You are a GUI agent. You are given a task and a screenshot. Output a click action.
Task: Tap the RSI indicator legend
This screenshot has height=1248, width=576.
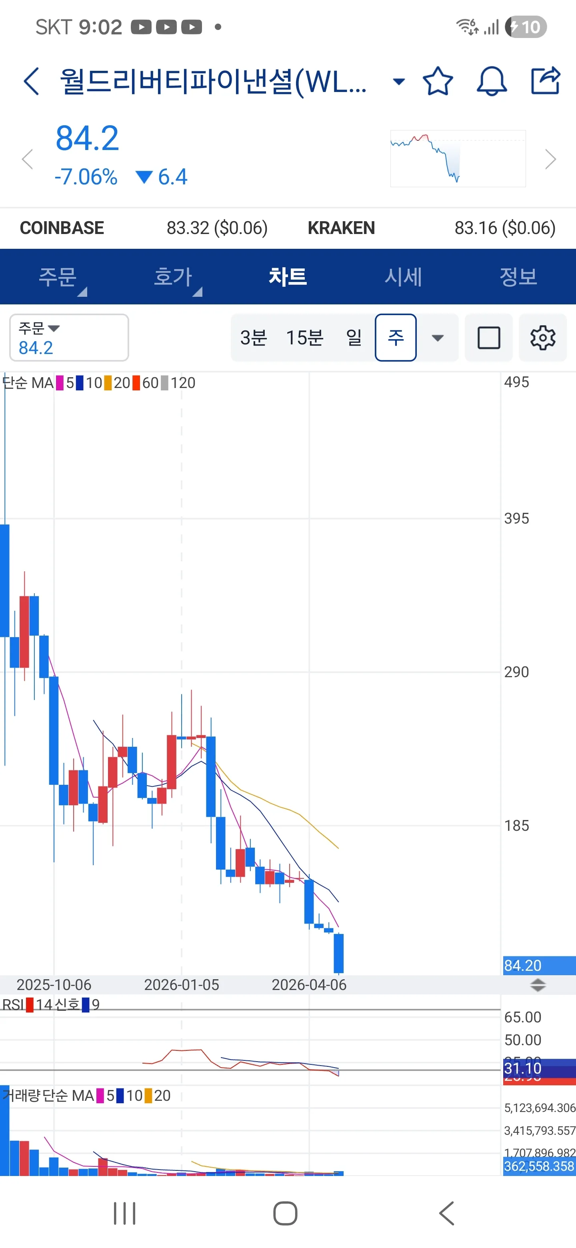coord(12,1004)
